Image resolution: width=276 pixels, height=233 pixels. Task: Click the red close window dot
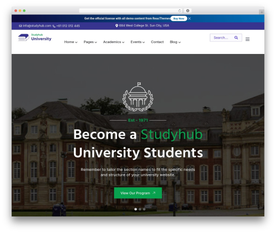pos(16,10)
